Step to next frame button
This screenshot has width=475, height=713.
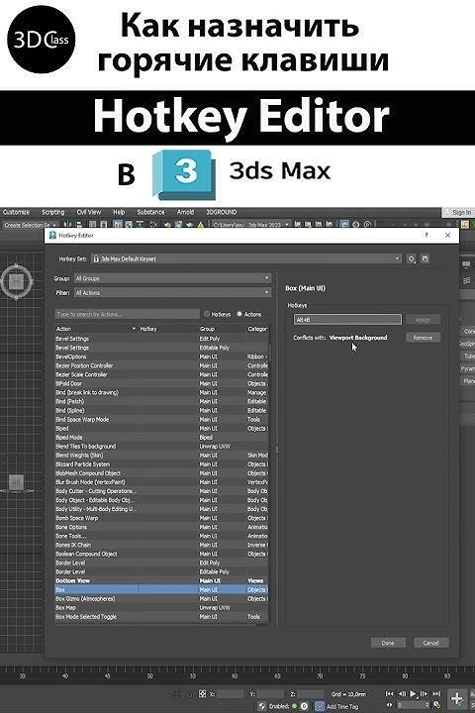pos(425,694)
